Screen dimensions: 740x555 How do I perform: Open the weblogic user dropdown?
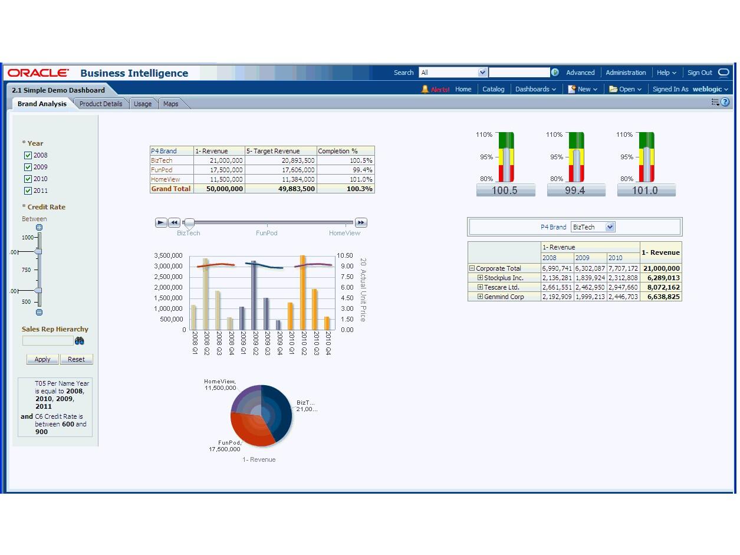coord(711,89)
